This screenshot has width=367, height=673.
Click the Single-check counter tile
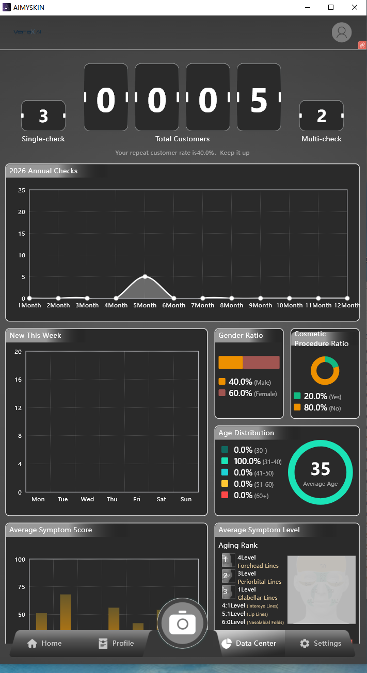point(43,116)
